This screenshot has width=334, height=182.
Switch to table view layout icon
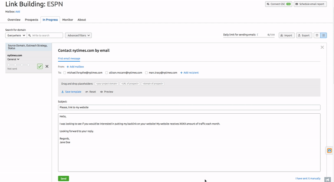(x=317, y=35)
